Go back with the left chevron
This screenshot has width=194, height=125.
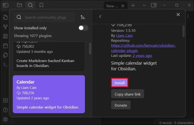pos(100,17)
